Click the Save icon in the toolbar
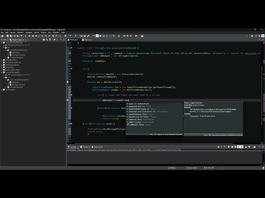 pos(7,36)
